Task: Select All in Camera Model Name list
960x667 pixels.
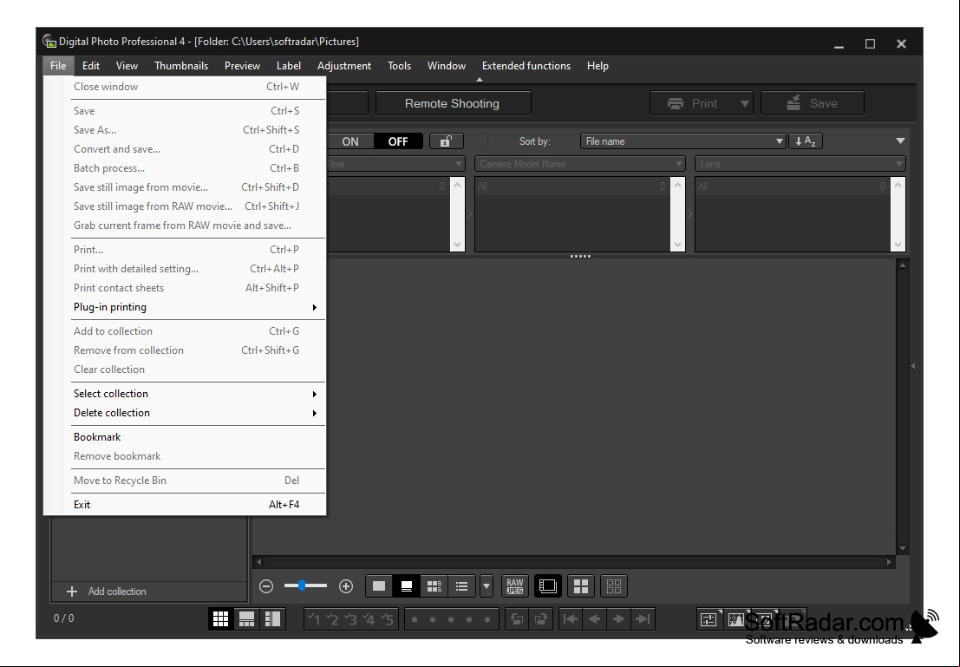Action: (x=573, y=186)
